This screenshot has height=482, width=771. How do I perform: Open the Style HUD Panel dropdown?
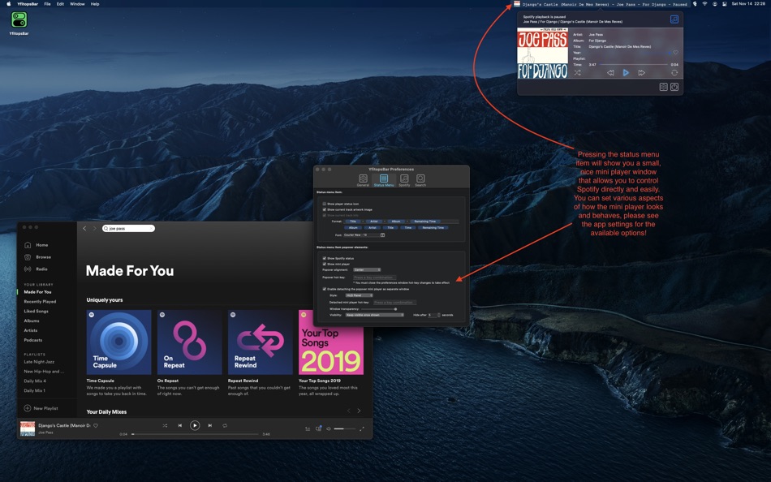[x=359, y=295]
